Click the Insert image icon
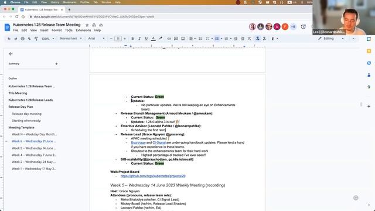This screenshot has width=375, height=211. (183, 39)
